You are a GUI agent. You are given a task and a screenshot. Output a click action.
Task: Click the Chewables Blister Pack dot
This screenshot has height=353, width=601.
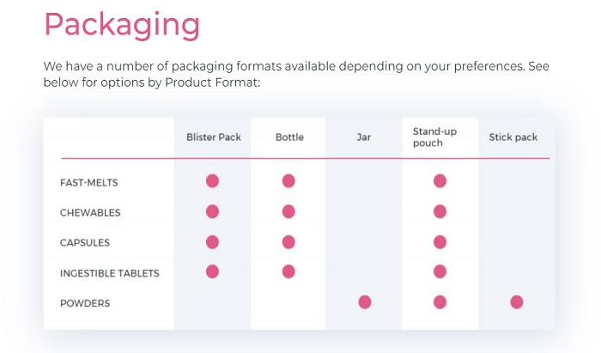pyautogui.click(x=212, y=211)
